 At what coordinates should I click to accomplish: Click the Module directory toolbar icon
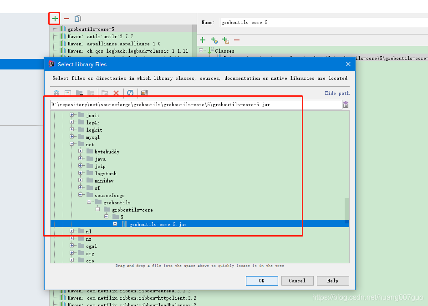91,93
